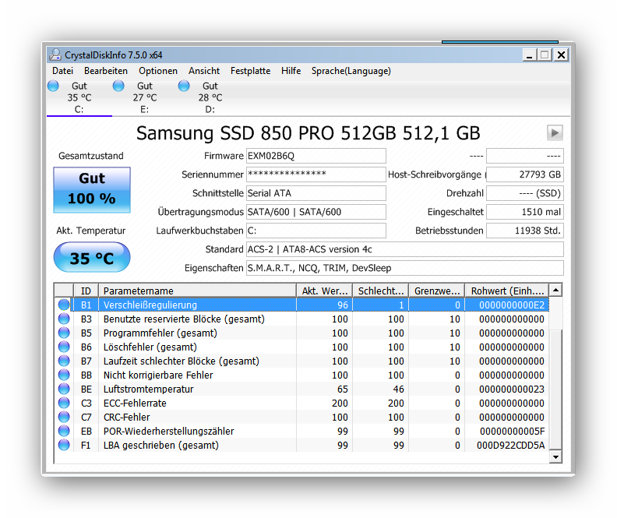Screen dimensions: 617x518
Task: Click the Firmware field EXM02B6Q
Action: [316, 156]
